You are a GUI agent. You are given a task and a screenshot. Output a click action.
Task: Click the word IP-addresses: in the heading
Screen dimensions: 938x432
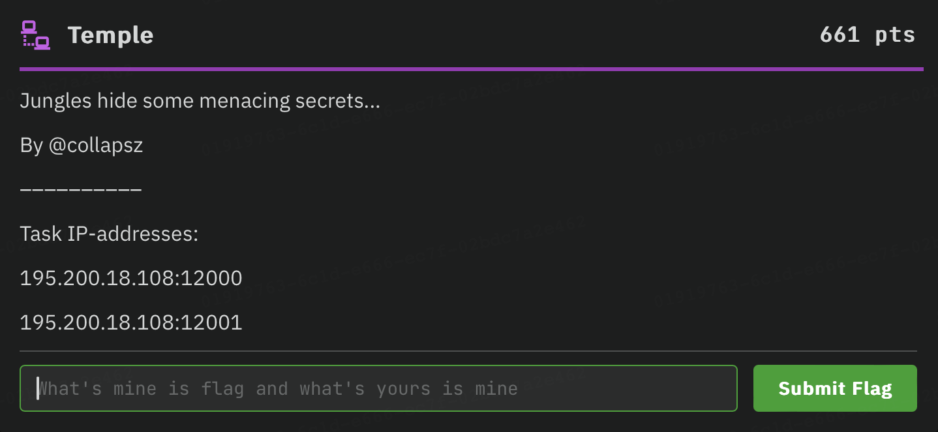[x=133, y=234]
